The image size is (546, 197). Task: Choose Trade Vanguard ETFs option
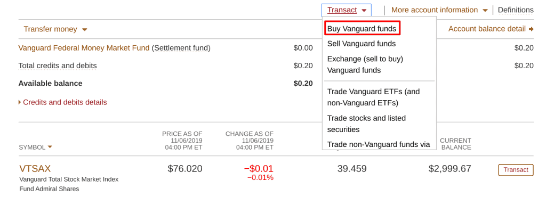[374, 97]
